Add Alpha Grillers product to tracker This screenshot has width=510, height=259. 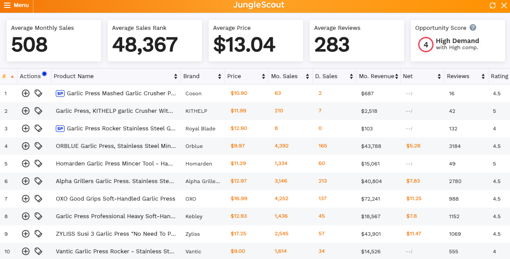25,181
